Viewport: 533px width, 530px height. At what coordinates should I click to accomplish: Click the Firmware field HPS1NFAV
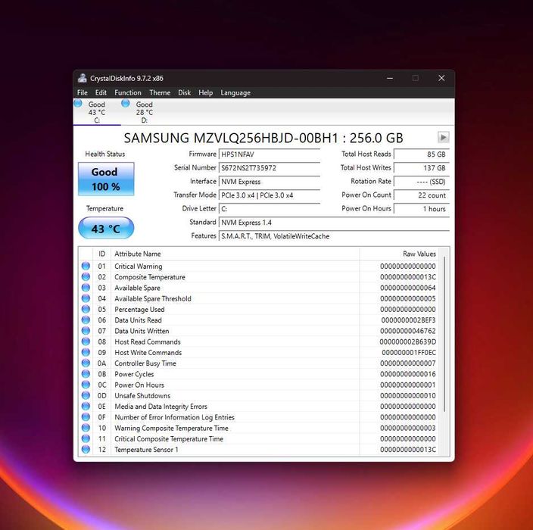tap(270, 154)
